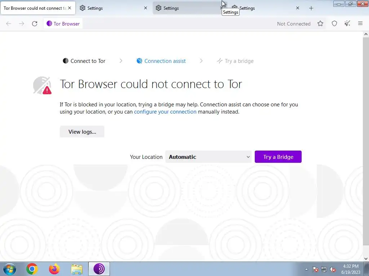Click the Connection assist breadcrumb
The width and height of the screenshot is (369, 276).
click(161, 61)
